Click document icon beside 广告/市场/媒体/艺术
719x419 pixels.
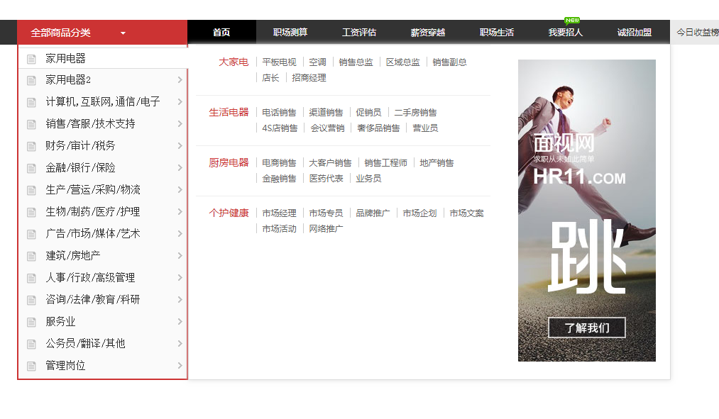pyautogui.click(x=31, y=234)
